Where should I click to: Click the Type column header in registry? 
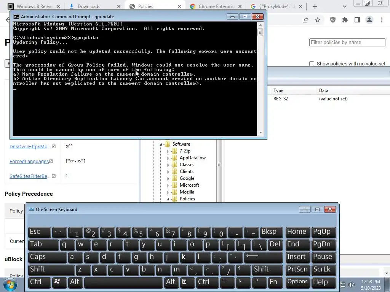(x=278, y=90)
